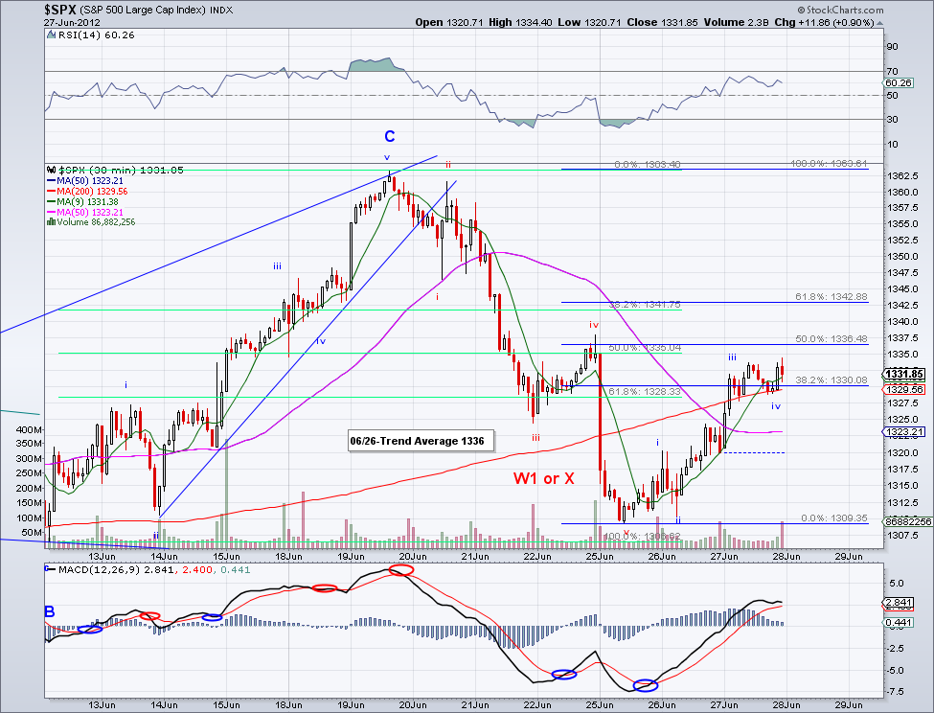Image resolution: width=934 pixels, height=713 pixels.
Task: Click the $SPX ticker symbol title
Action: [x=61, y=10]
